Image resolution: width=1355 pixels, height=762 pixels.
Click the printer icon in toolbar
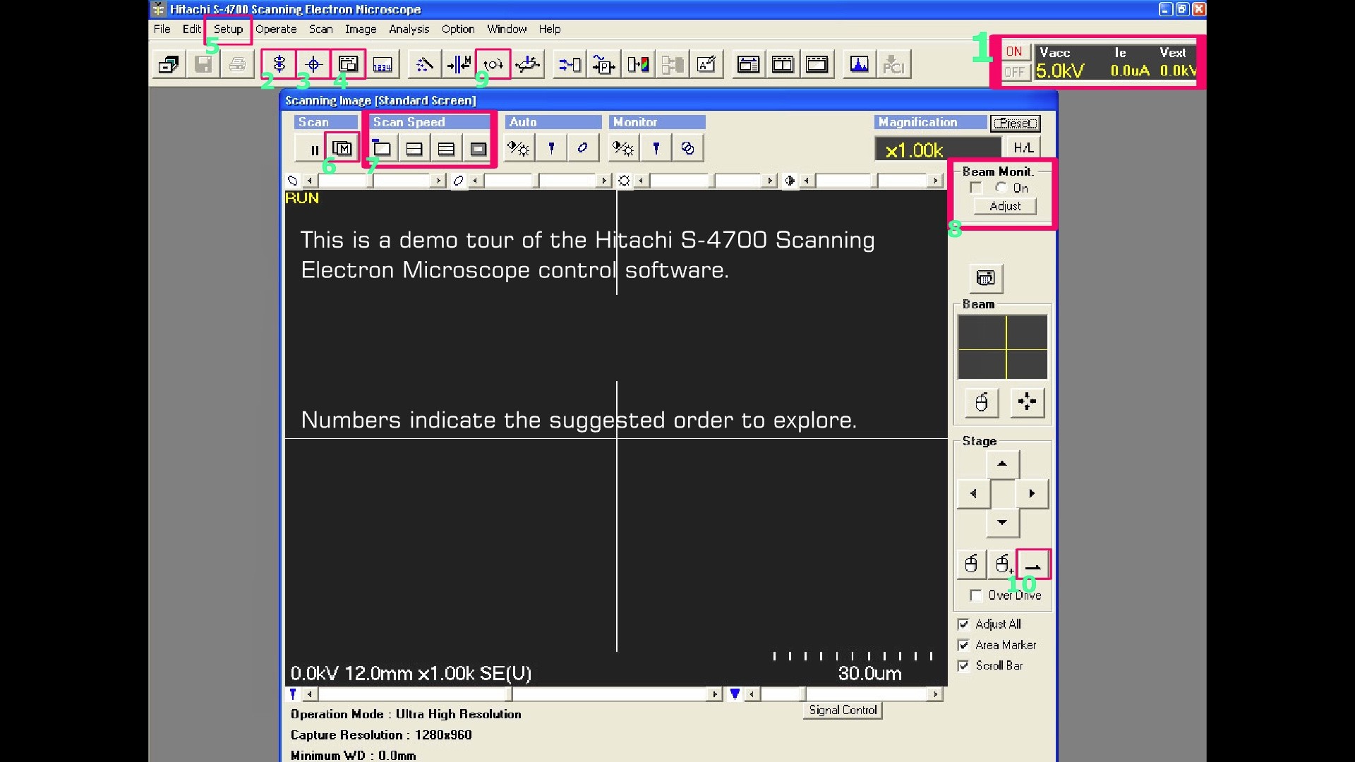238,65
